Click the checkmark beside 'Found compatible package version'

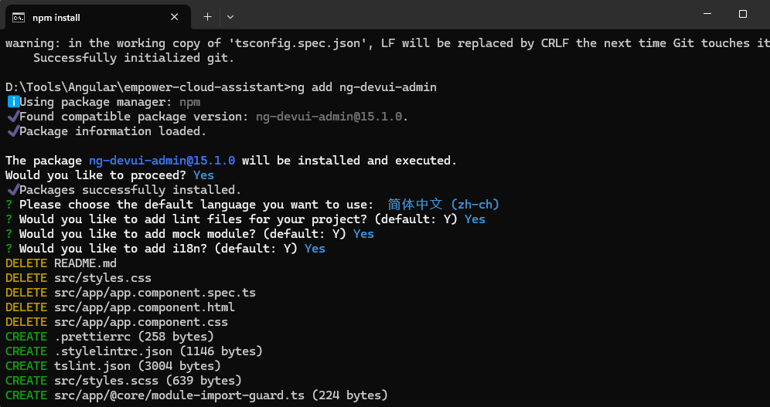(12, 117)
